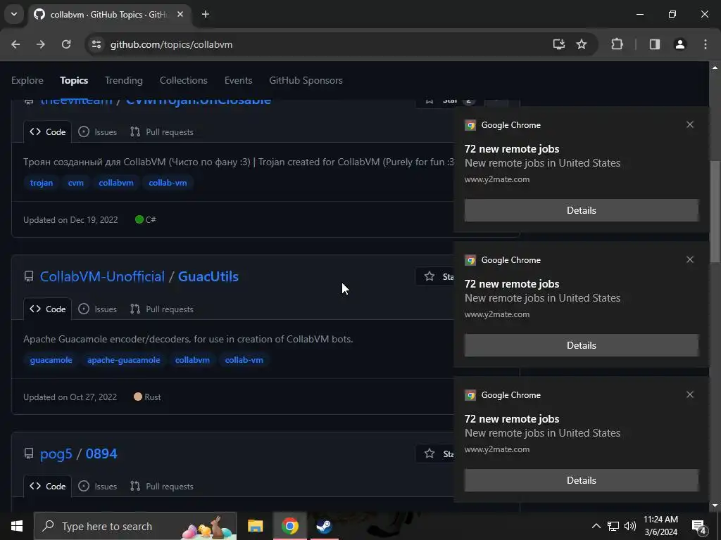721x540 pixels.
Task: Open the Trending navigation item
Action: point(124,80)
